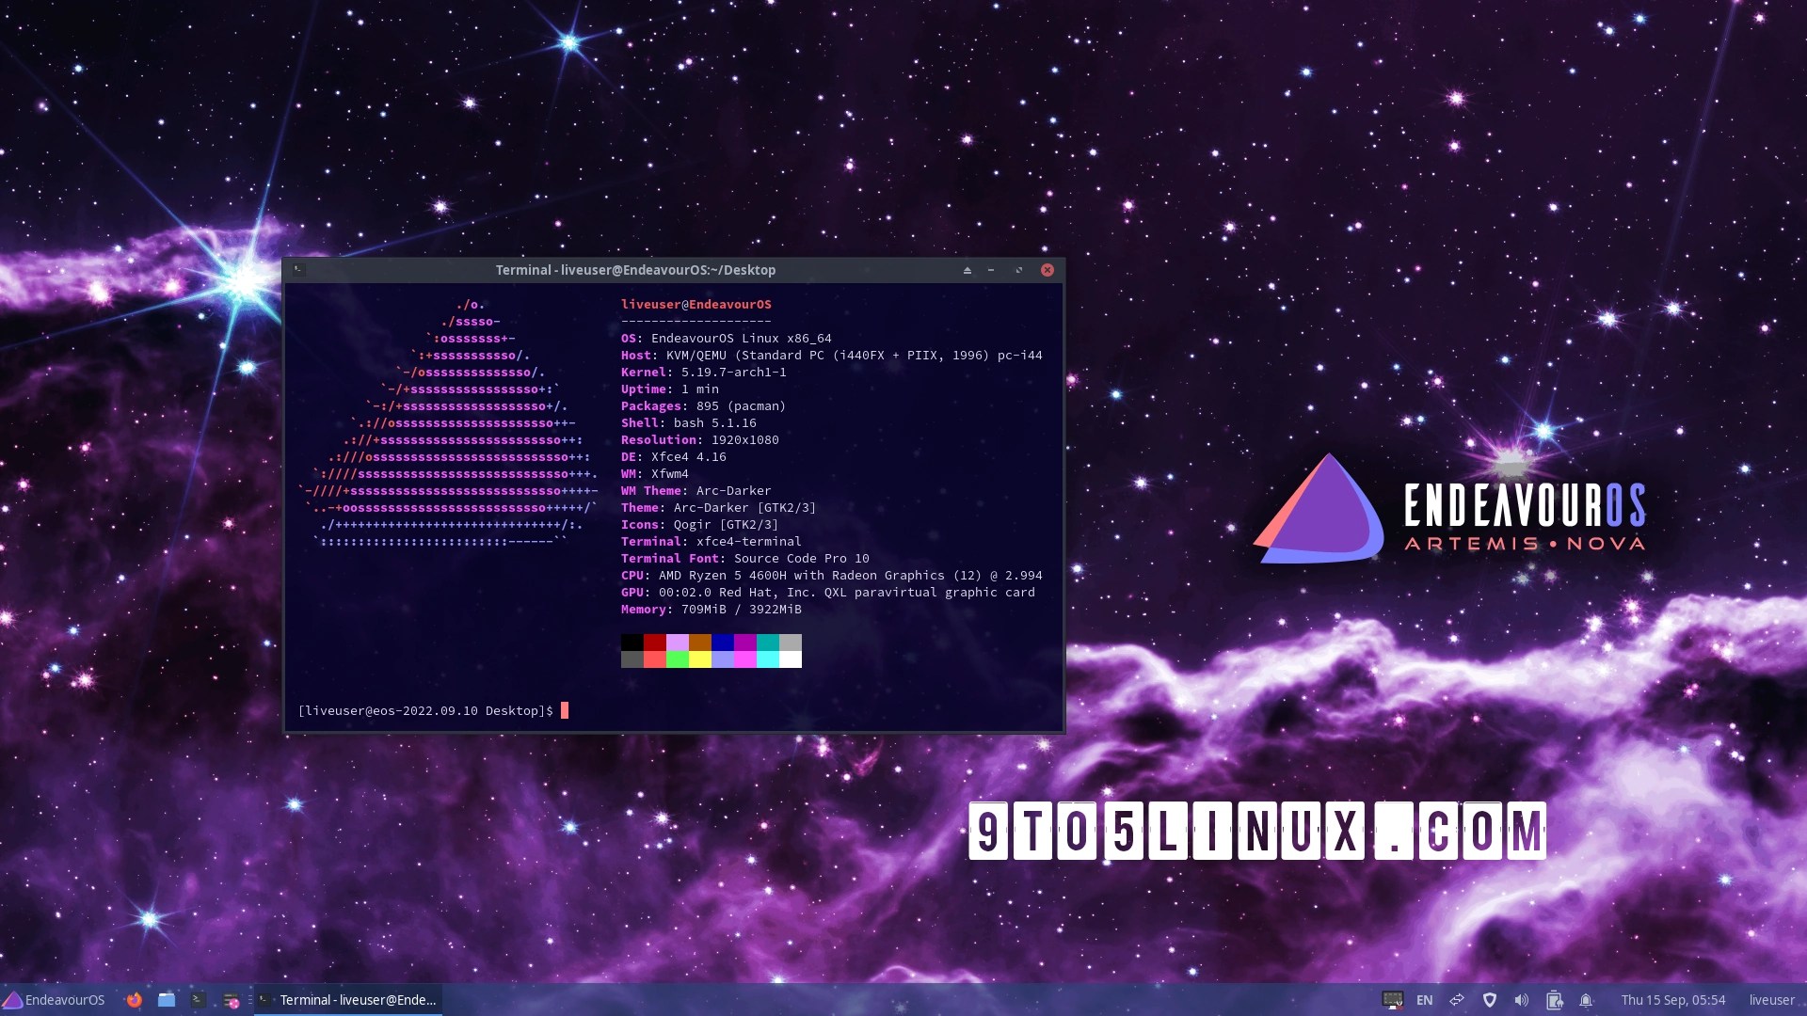Click the red color block in neofetch

tap(655, 643)
